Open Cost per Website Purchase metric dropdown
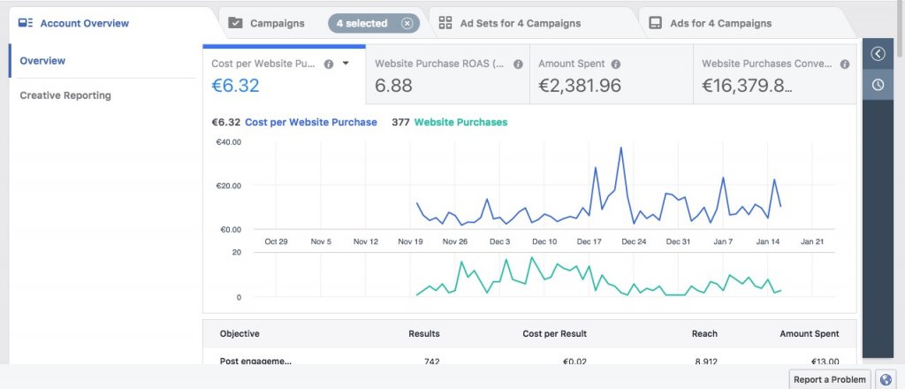The height and width of the screenshot is (389, 905). coord(346,64)
